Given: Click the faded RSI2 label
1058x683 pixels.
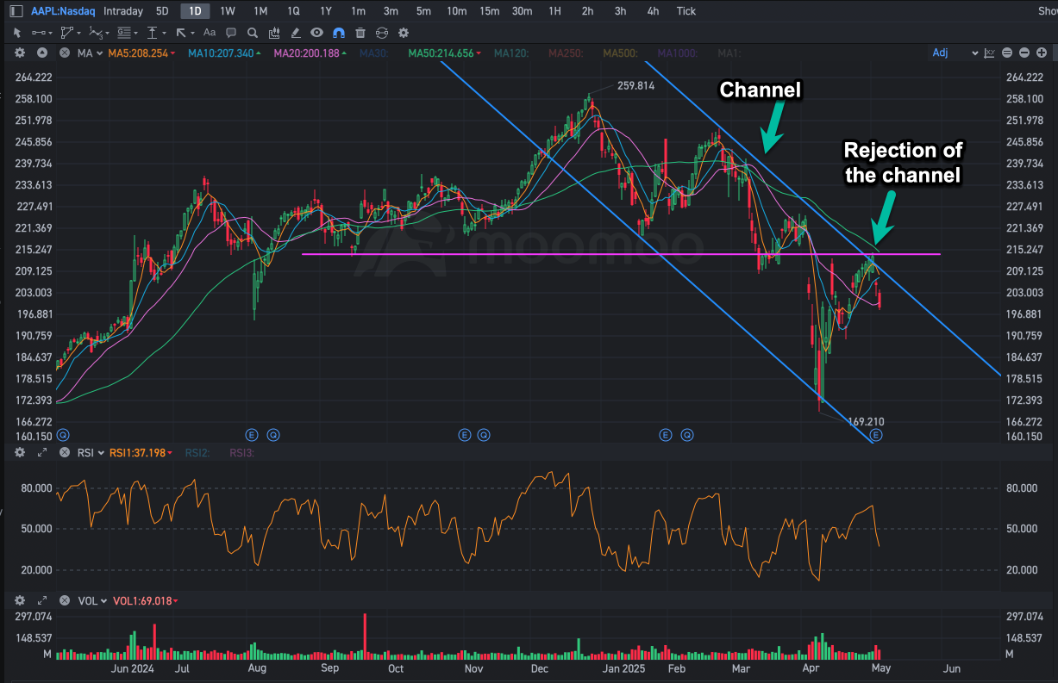Looking at the screenshot, I should [x=197, y=452].
